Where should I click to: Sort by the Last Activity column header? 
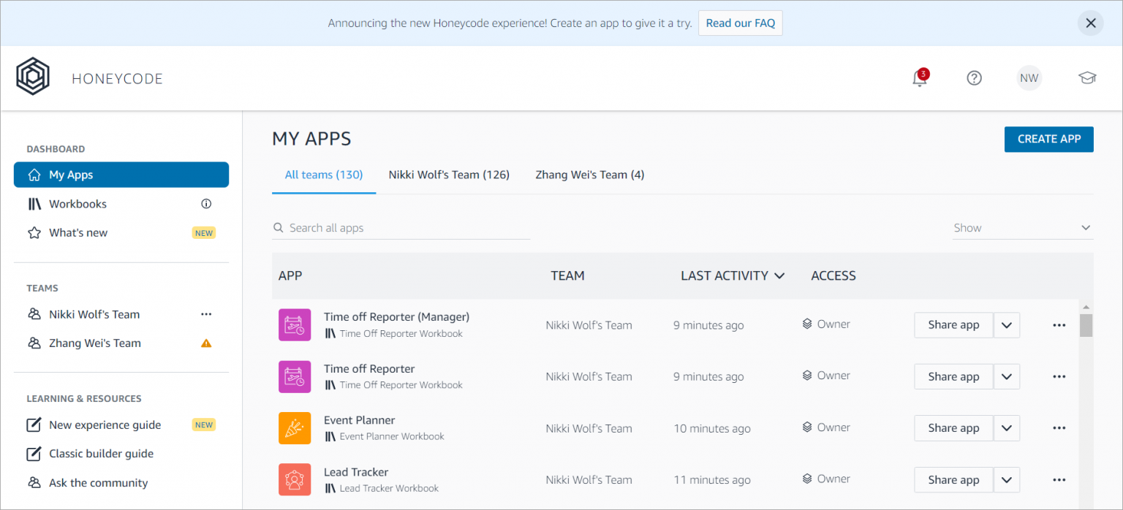tap(732, 275)
